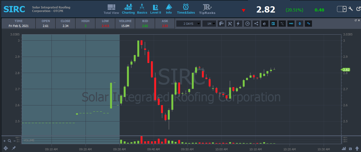The height and width of the screenshot is (152, 361).
Task: Zoom in with the plus icon
Action: click(x=4, y=141)
